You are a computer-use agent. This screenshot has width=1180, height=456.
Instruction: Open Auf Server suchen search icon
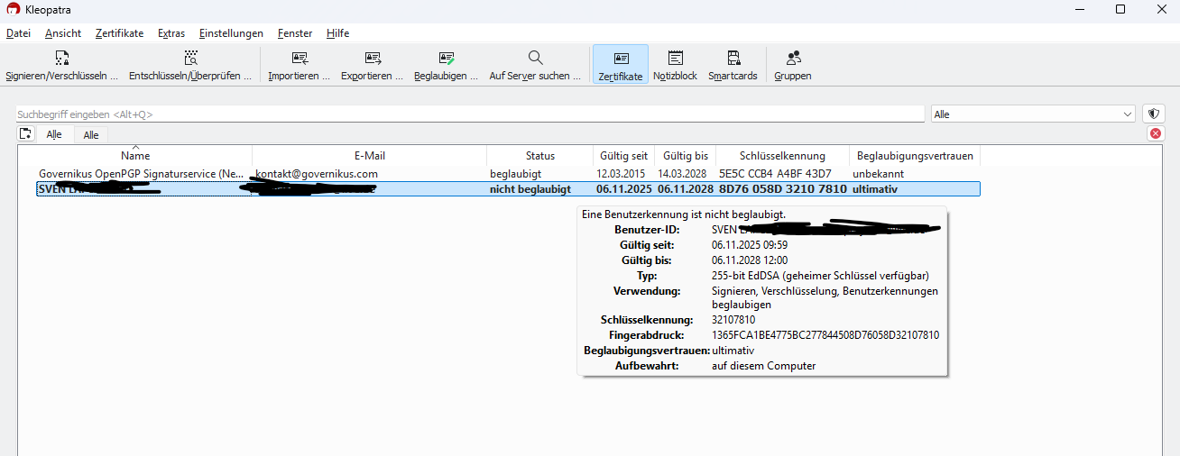click(535, 59)
